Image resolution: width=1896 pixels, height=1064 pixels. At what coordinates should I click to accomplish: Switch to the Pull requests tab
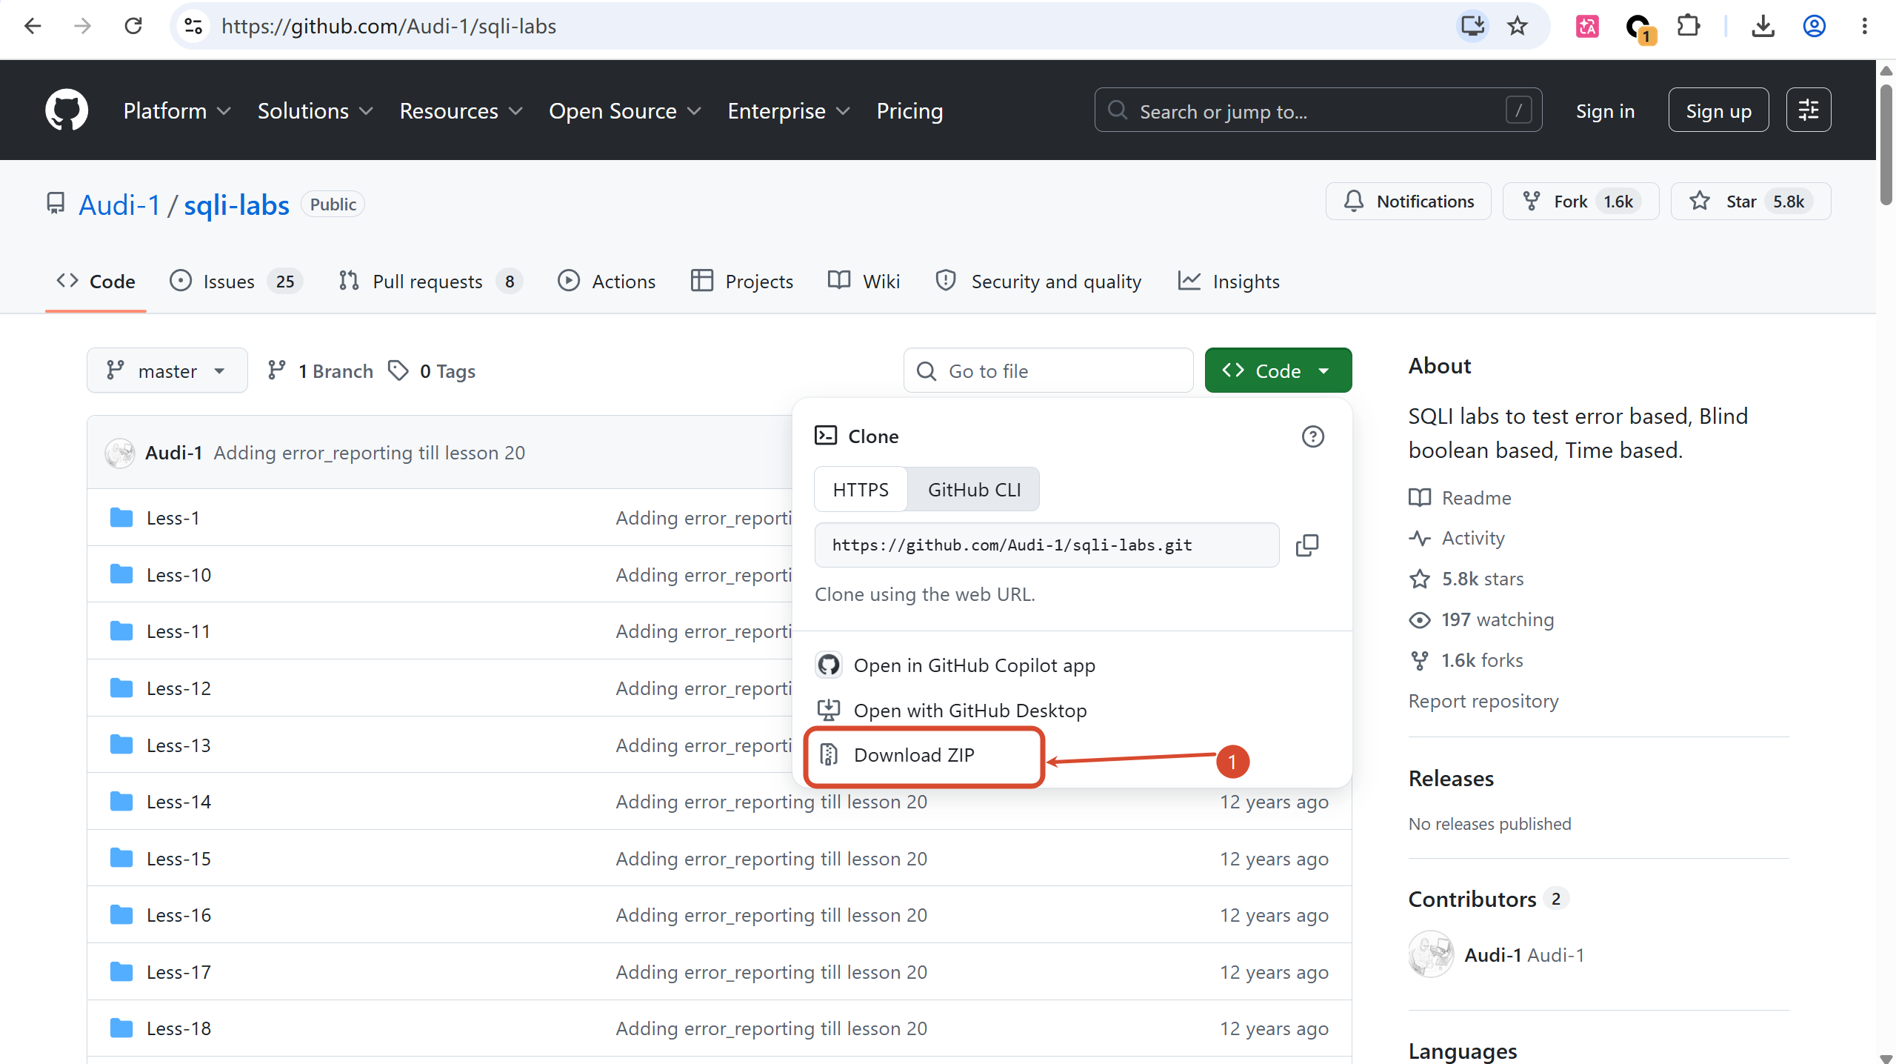(x=430, y=282)
